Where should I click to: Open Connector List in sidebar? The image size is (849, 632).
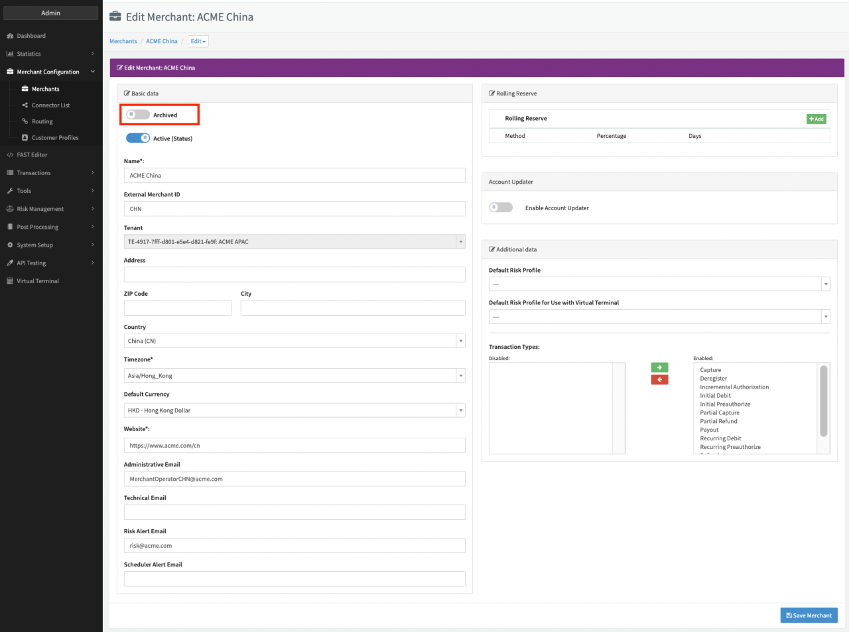pos(50,105)
